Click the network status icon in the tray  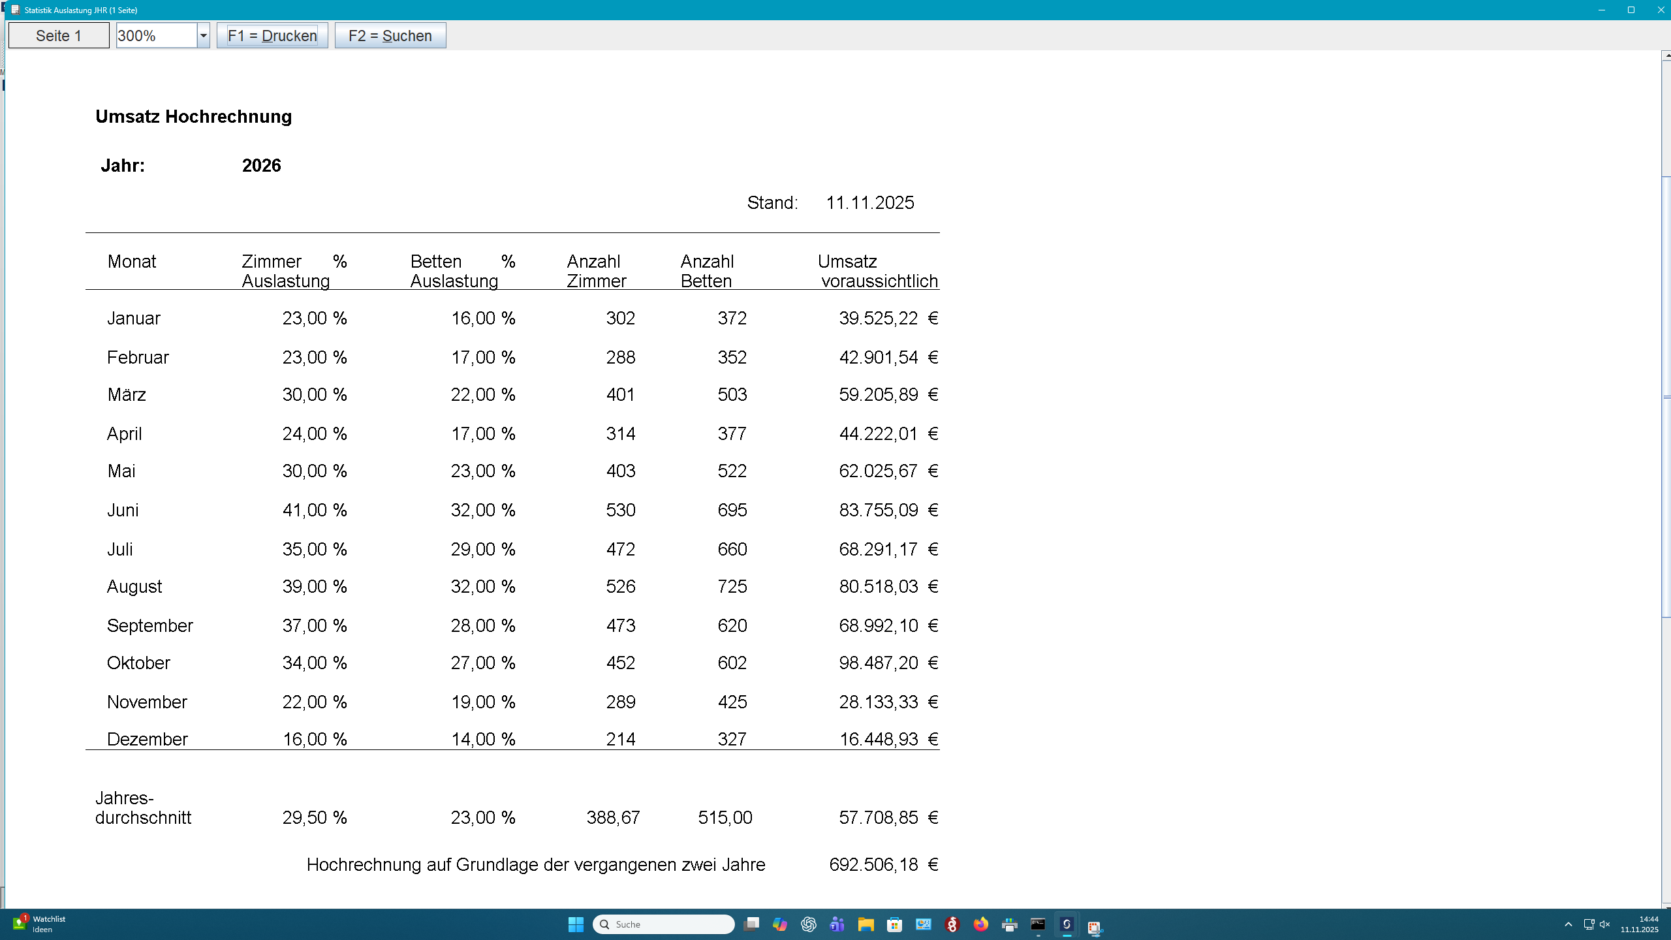pos(1589,924)
